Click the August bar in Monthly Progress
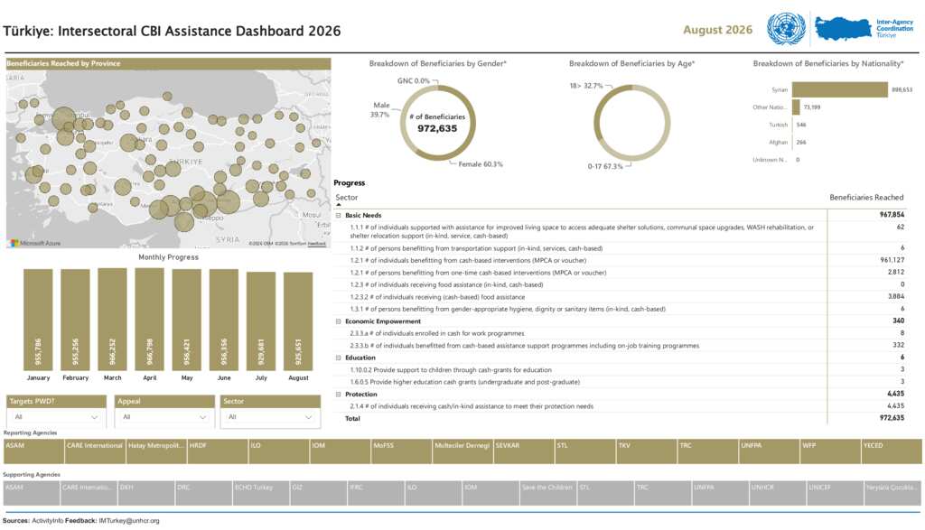This screenshot has width=925, height=530. click(298, 321)
